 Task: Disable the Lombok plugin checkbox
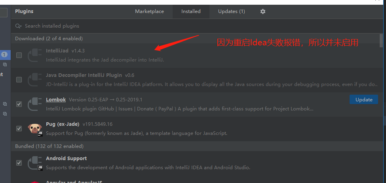click(x=19, y=104)
